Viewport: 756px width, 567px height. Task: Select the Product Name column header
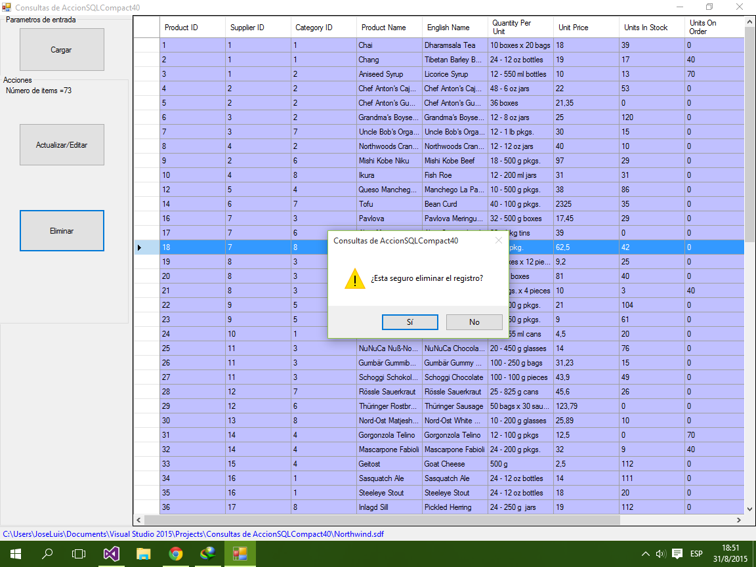[x=388, y=27]
